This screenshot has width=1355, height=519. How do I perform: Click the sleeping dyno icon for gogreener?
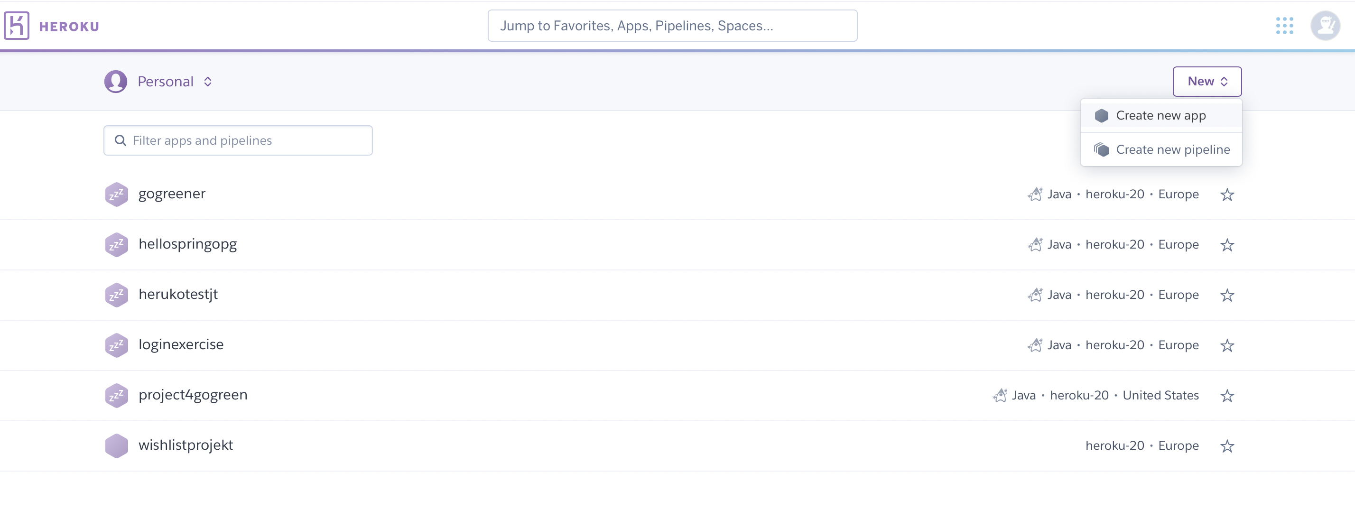pos(116,195)
